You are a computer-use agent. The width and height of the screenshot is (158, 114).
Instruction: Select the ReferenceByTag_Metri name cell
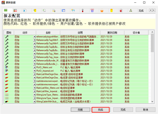click(x=48, y=54)
